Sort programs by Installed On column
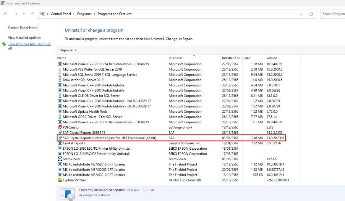The image size is (345, 201). coord(231,58)
